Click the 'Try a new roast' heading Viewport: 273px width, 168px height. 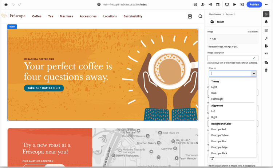[x=47, y=148]
